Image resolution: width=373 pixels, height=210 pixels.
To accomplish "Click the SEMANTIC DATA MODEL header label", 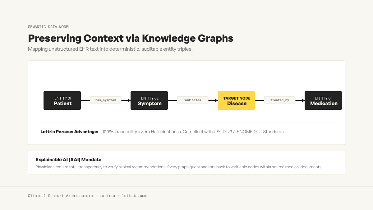I will pyautogui.click(x=49, y=27).
